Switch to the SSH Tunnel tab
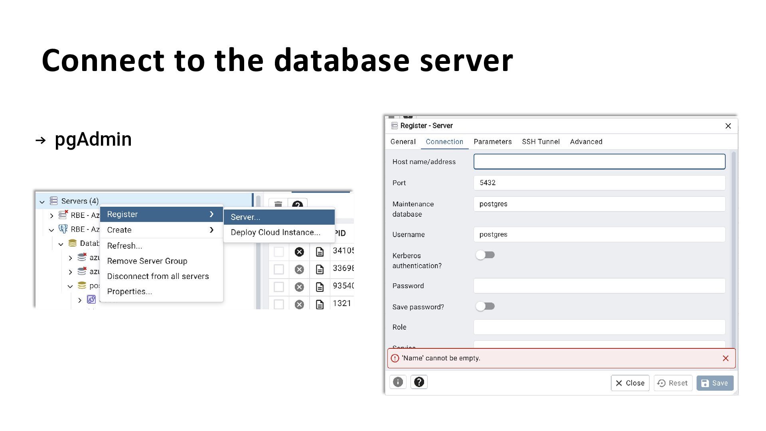Screen dimensions: 766x431 (x=541, y=142)
